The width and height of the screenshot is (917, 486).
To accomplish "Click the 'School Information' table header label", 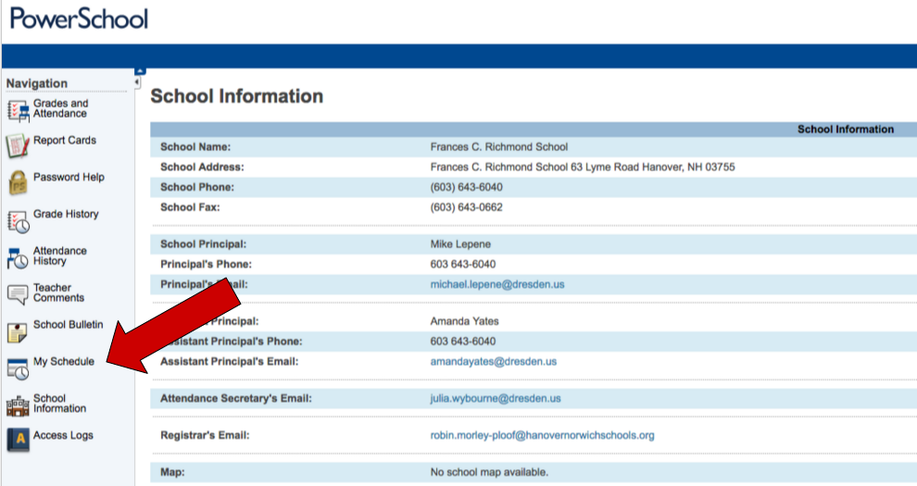I will click(845, 129).
